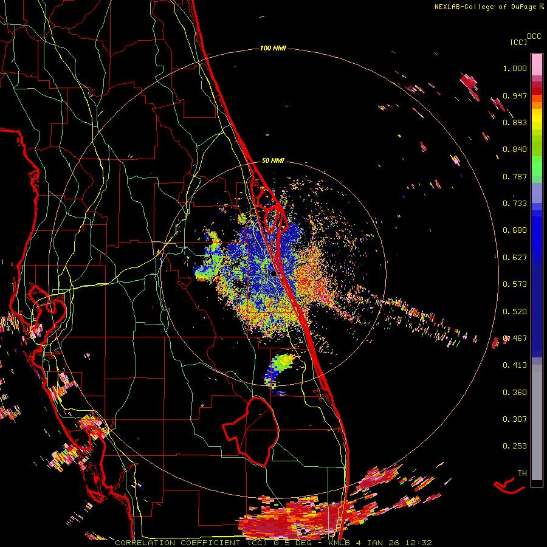Click the TH label by the color bar
The height and width of the screenshot is (547, 547).
[522, 473]
